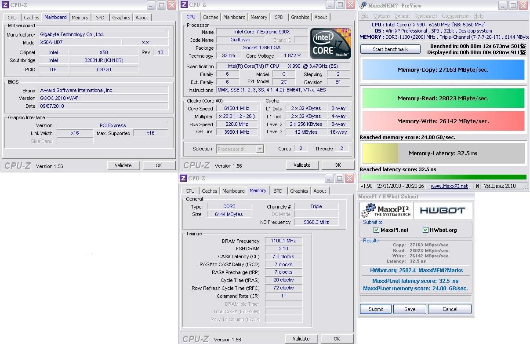
Task: Click Validate in motherboard info window
Action: [x=123, y=165]
